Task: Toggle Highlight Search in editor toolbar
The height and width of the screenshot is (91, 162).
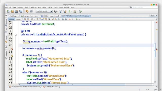Action: click(x=46, y=19)
